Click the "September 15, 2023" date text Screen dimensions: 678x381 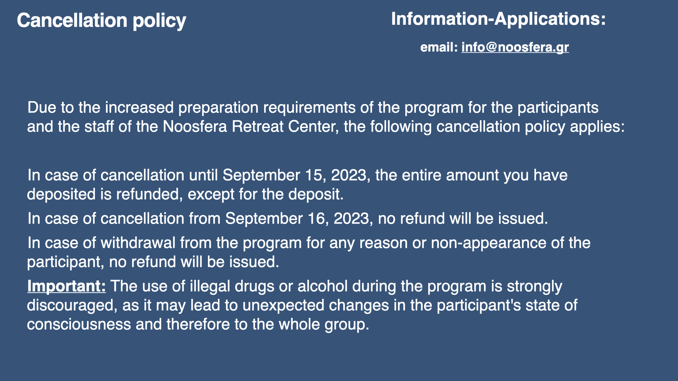click(x=294, y=175)
